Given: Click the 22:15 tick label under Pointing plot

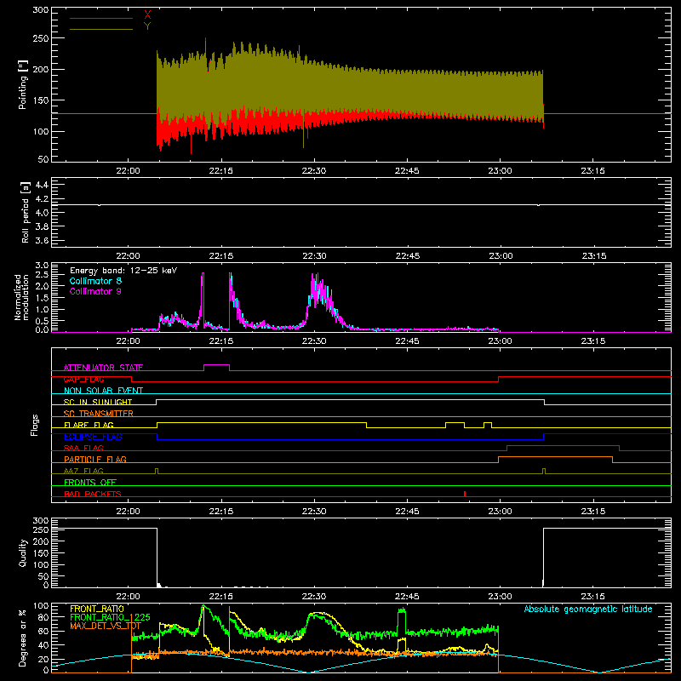Looking at the screenshot, I should coord(221,171).
